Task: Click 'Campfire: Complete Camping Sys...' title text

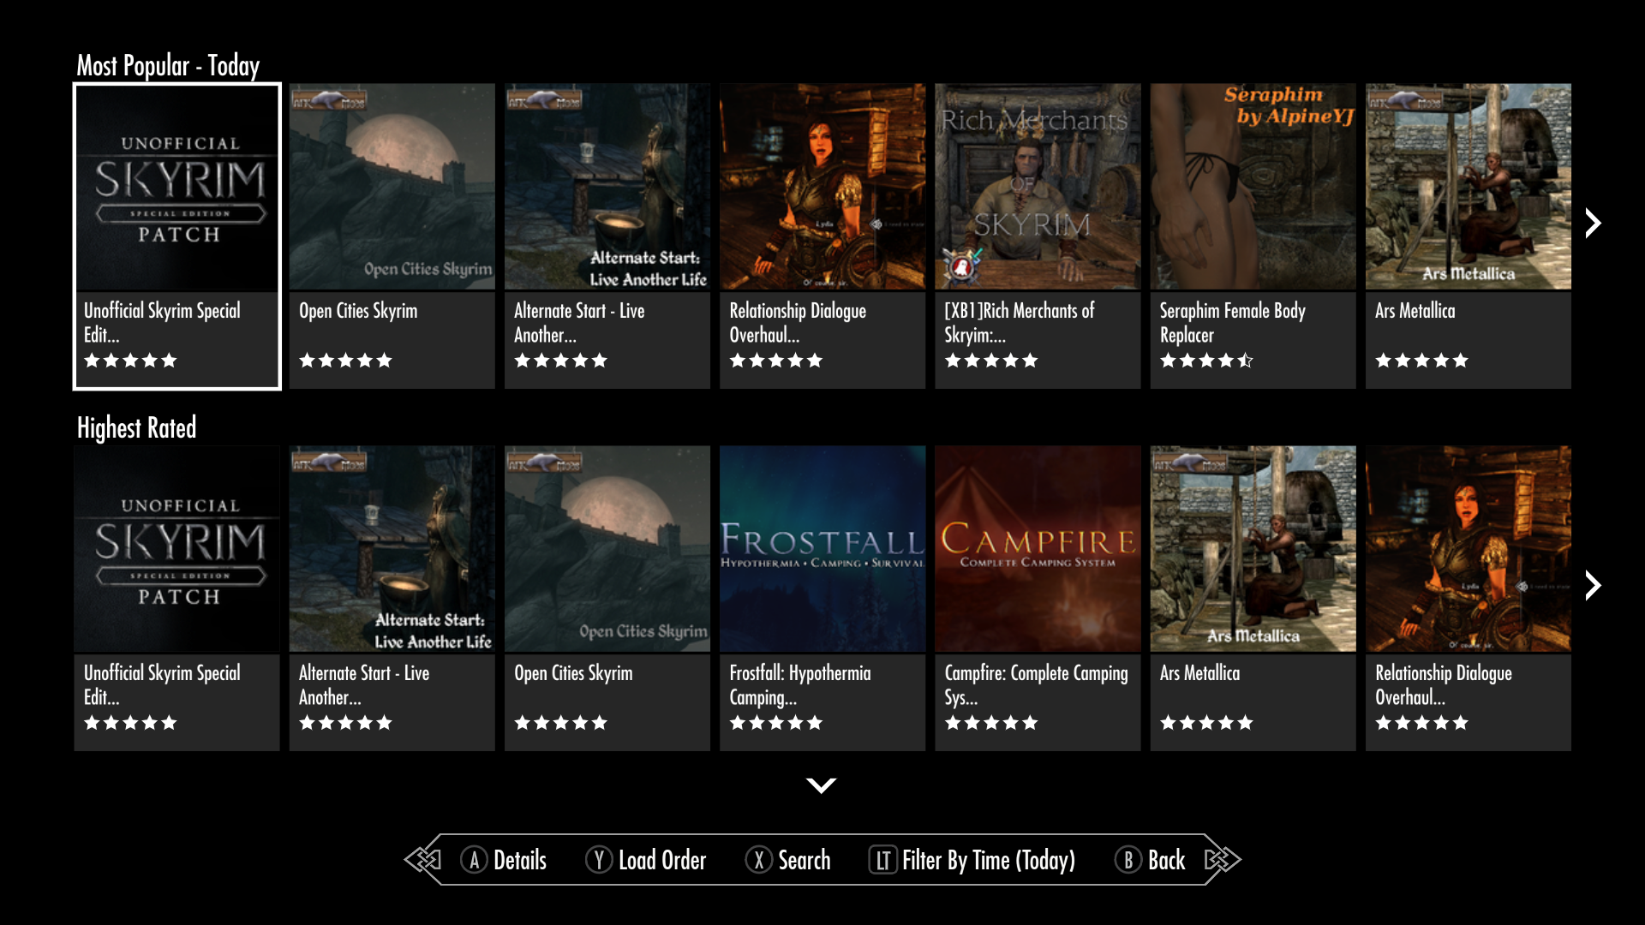Action: click(x=1037, y=685)
